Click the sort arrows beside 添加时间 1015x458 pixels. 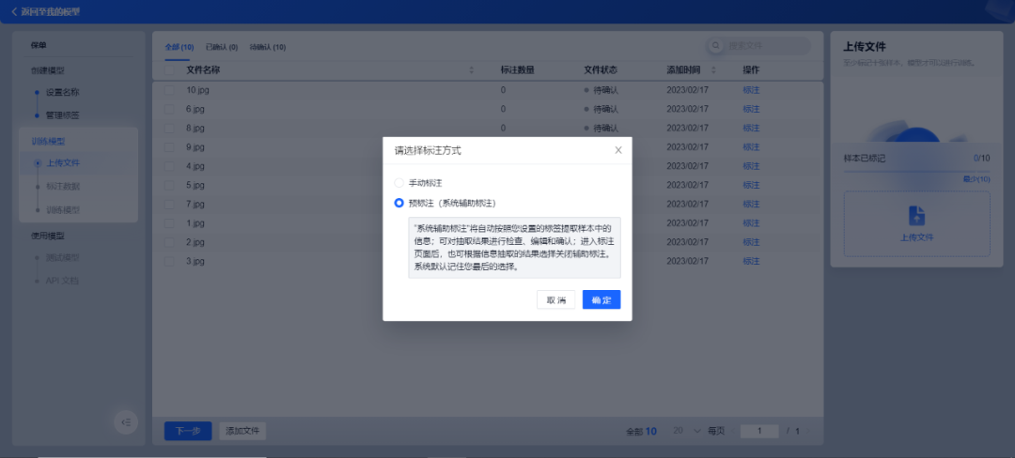714,69
